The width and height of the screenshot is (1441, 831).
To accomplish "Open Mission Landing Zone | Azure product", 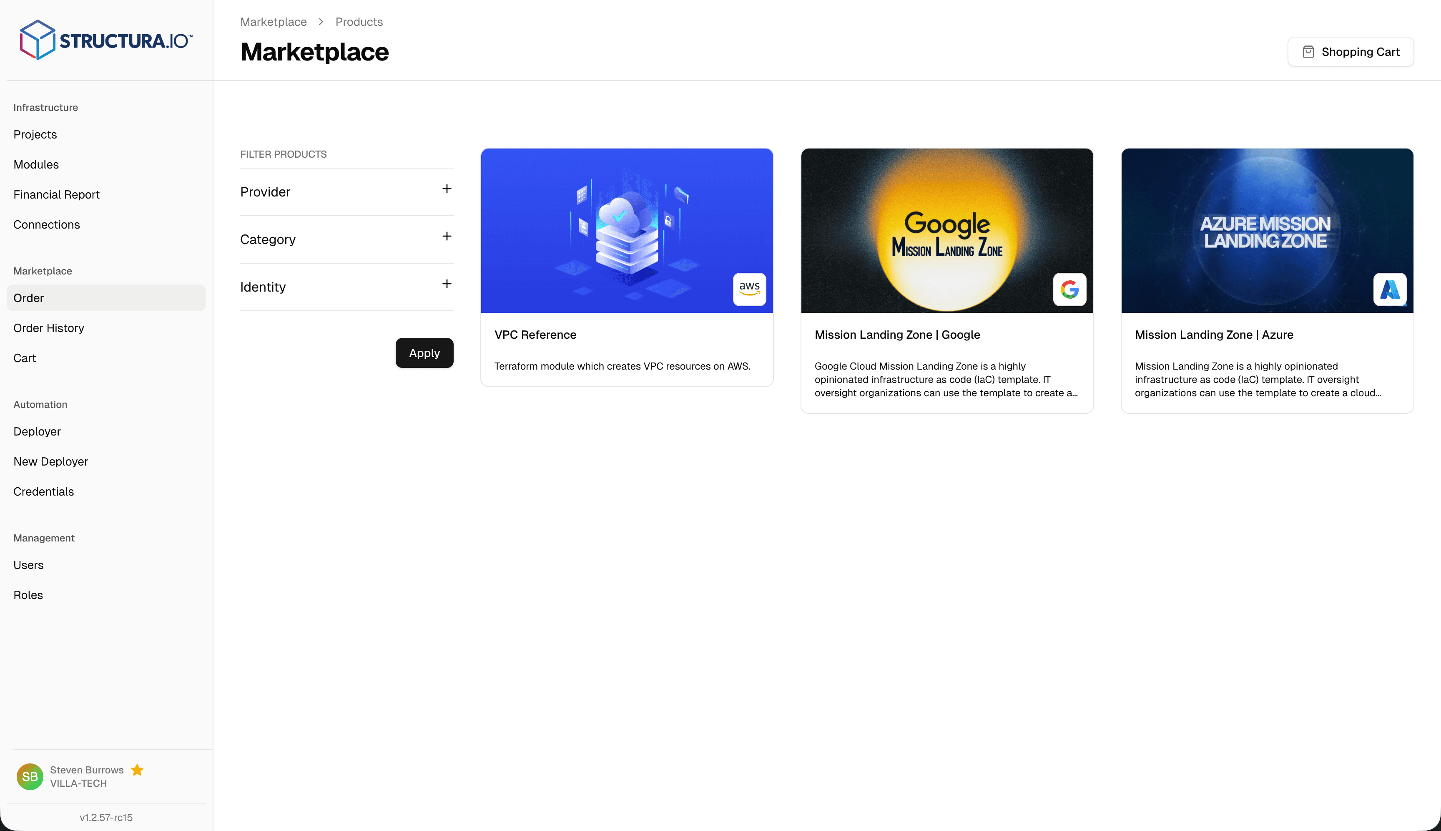I will coord(1214,335).
